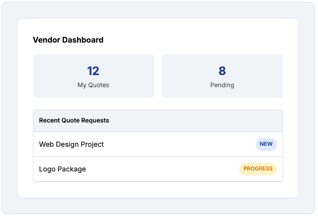318x217 pixels.
Task: Click empty area in Logo Package row
Action: pos(162,169)
